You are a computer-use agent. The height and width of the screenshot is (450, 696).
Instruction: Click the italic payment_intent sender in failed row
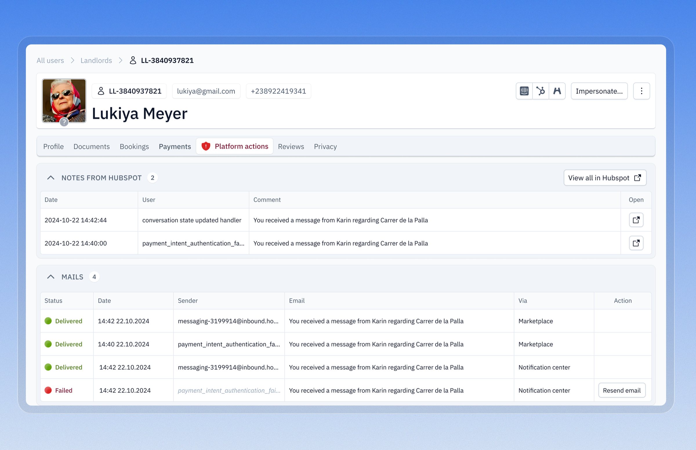coord(229,391)
